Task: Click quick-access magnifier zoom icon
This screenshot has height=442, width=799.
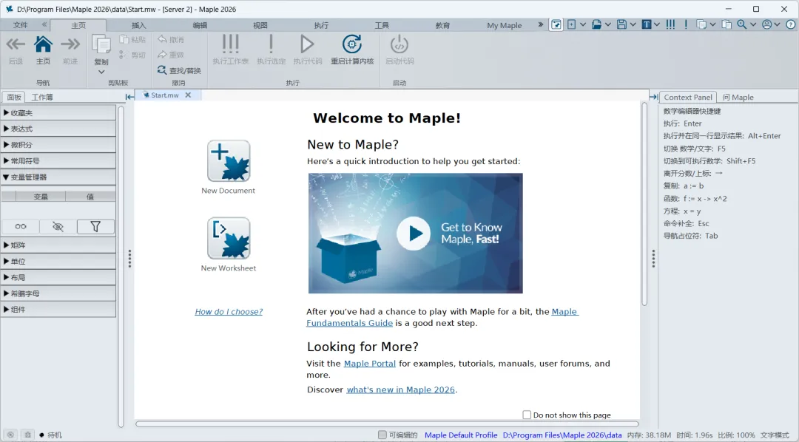Action: [741, 24]
